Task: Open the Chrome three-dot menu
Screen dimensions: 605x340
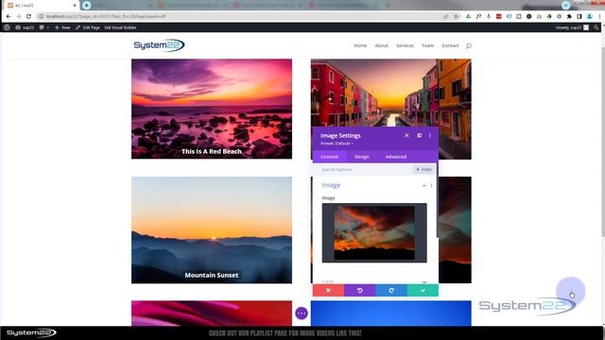Action: 599,17
